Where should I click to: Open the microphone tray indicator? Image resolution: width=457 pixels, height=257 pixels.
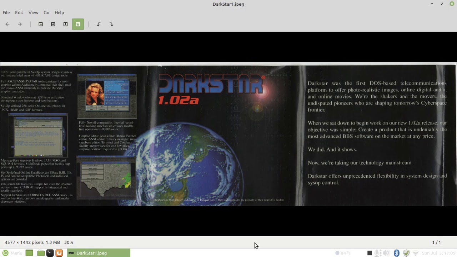(377, 253)
